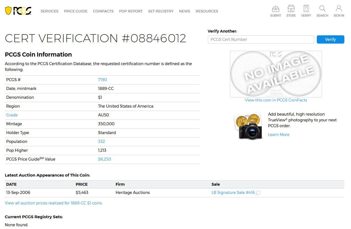The width and height of the screenshot is (351, 229).
Task: Open the $6,250 price guide value link
Action: tap(105, 159)
